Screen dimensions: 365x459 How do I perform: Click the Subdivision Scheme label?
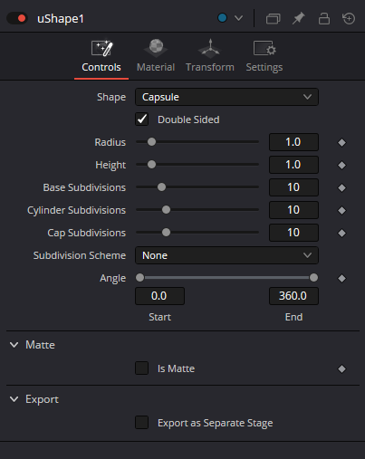coord(80,255)
